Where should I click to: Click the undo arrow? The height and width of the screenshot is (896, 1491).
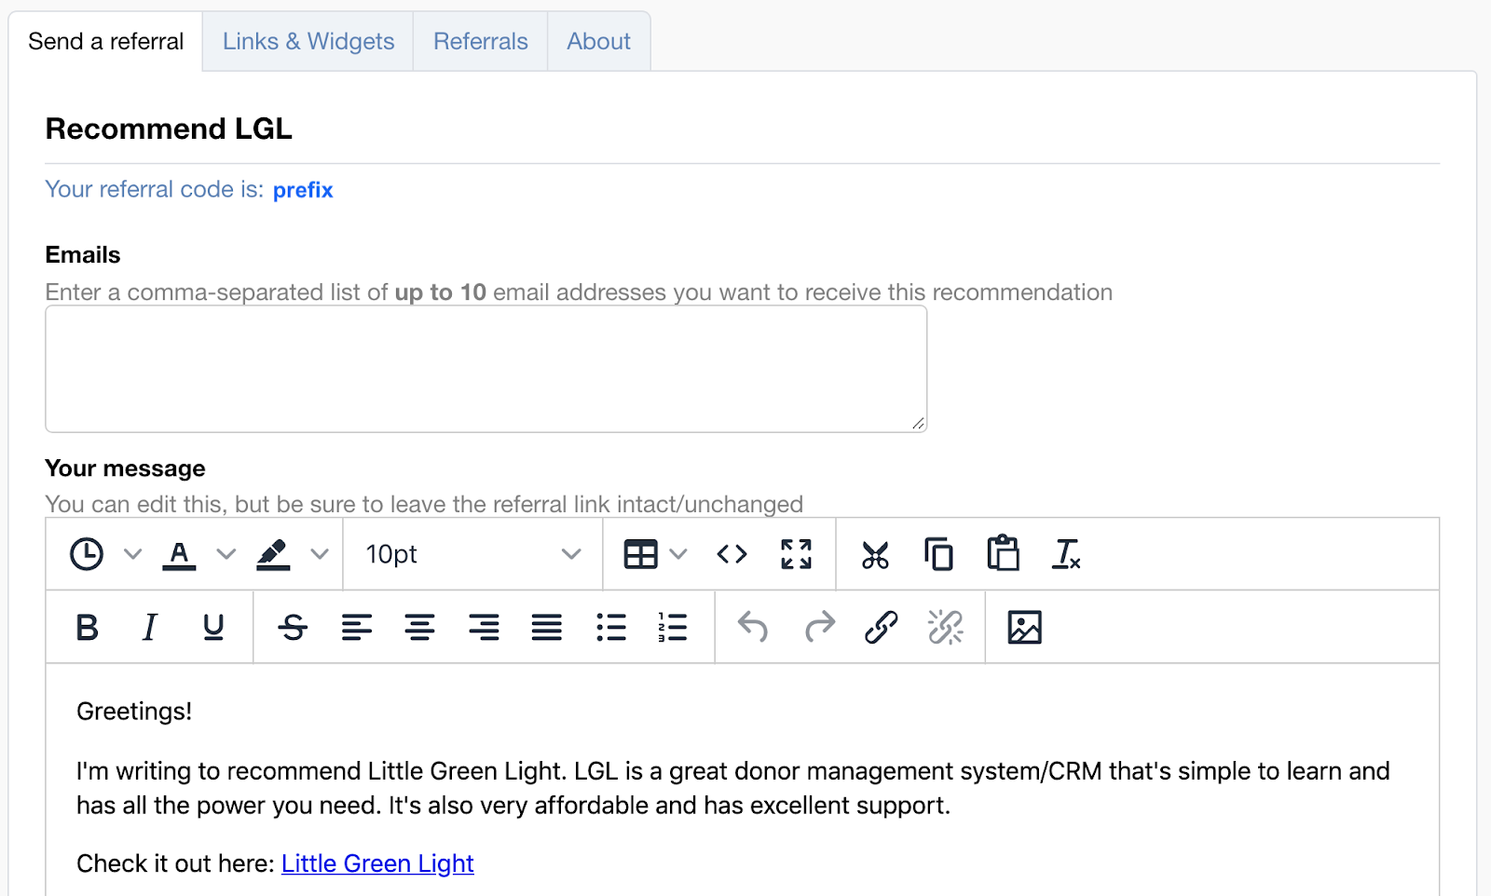click(753, 628)
